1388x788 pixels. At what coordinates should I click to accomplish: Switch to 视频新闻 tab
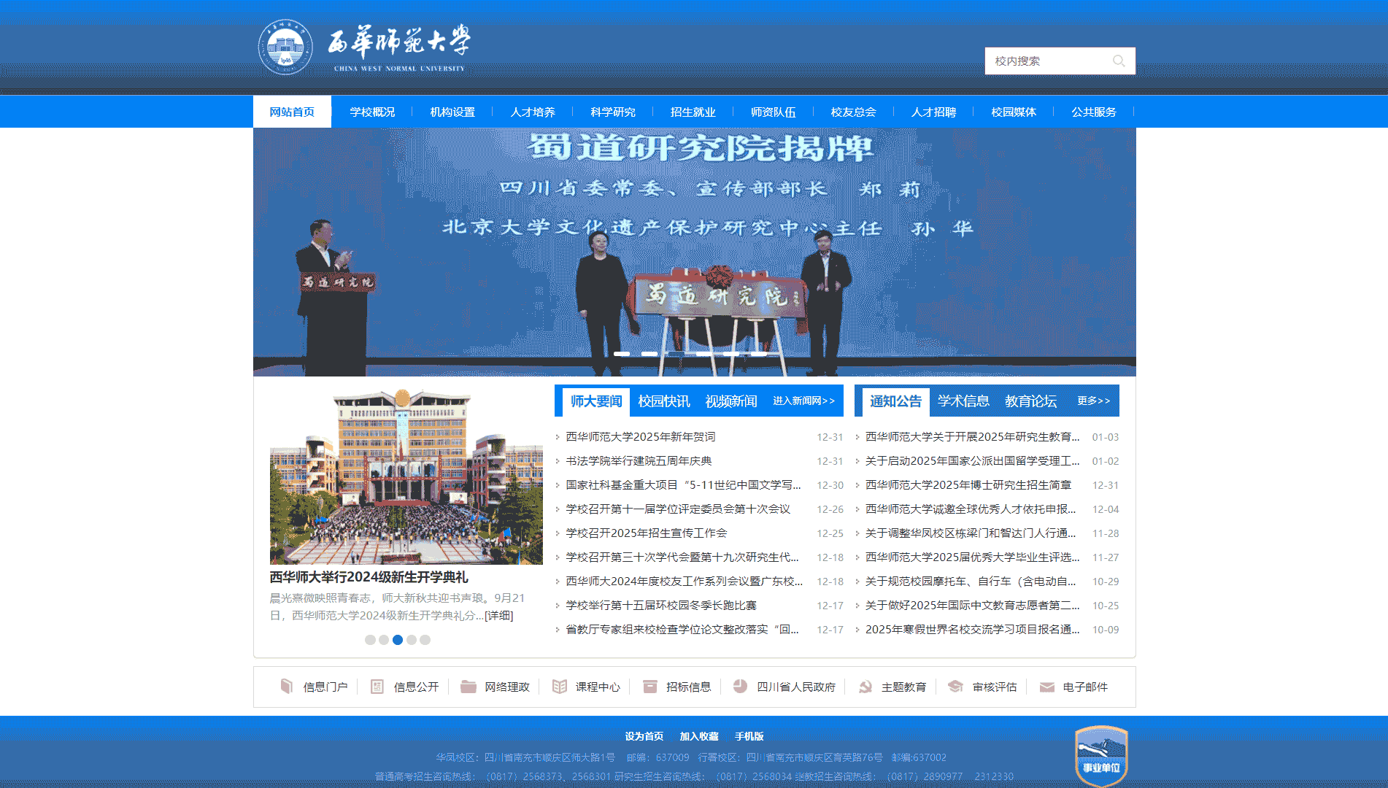click(x=731, y=401)
